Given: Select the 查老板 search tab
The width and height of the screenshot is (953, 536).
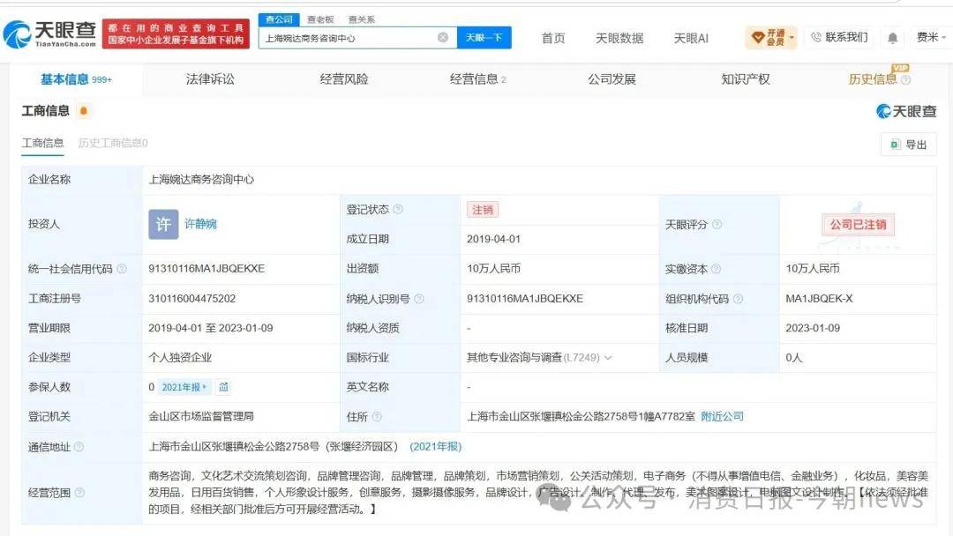Looking at the screenshot, I should (x=320, y=19).
